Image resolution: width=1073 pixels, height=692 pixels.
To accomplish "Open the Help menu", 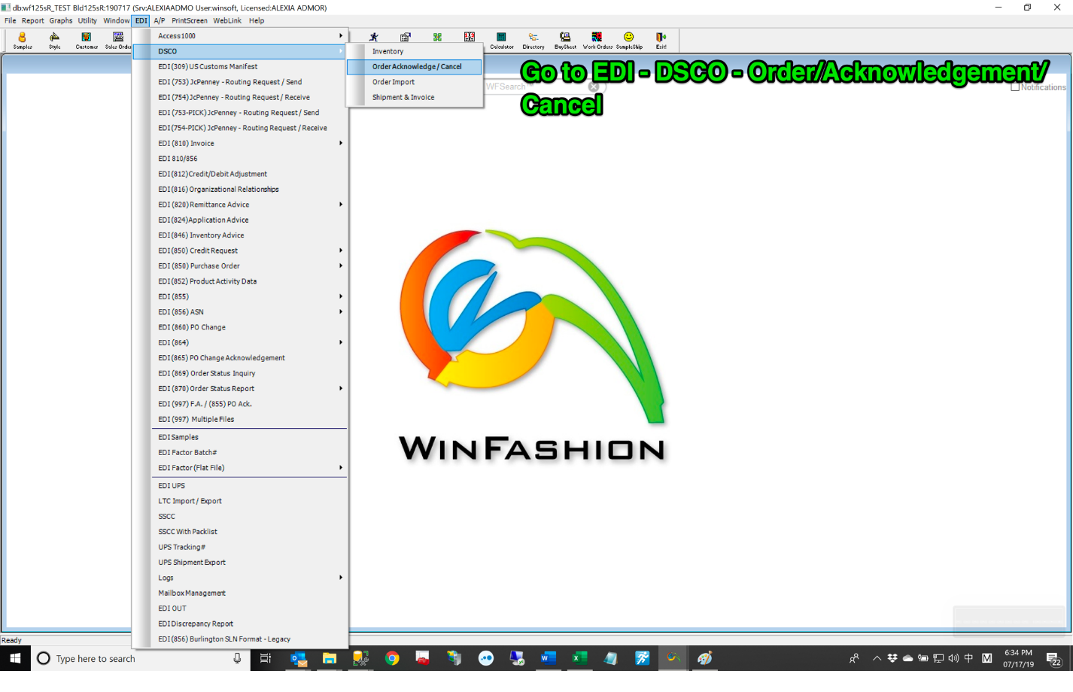I will click(x=257, y=20).
